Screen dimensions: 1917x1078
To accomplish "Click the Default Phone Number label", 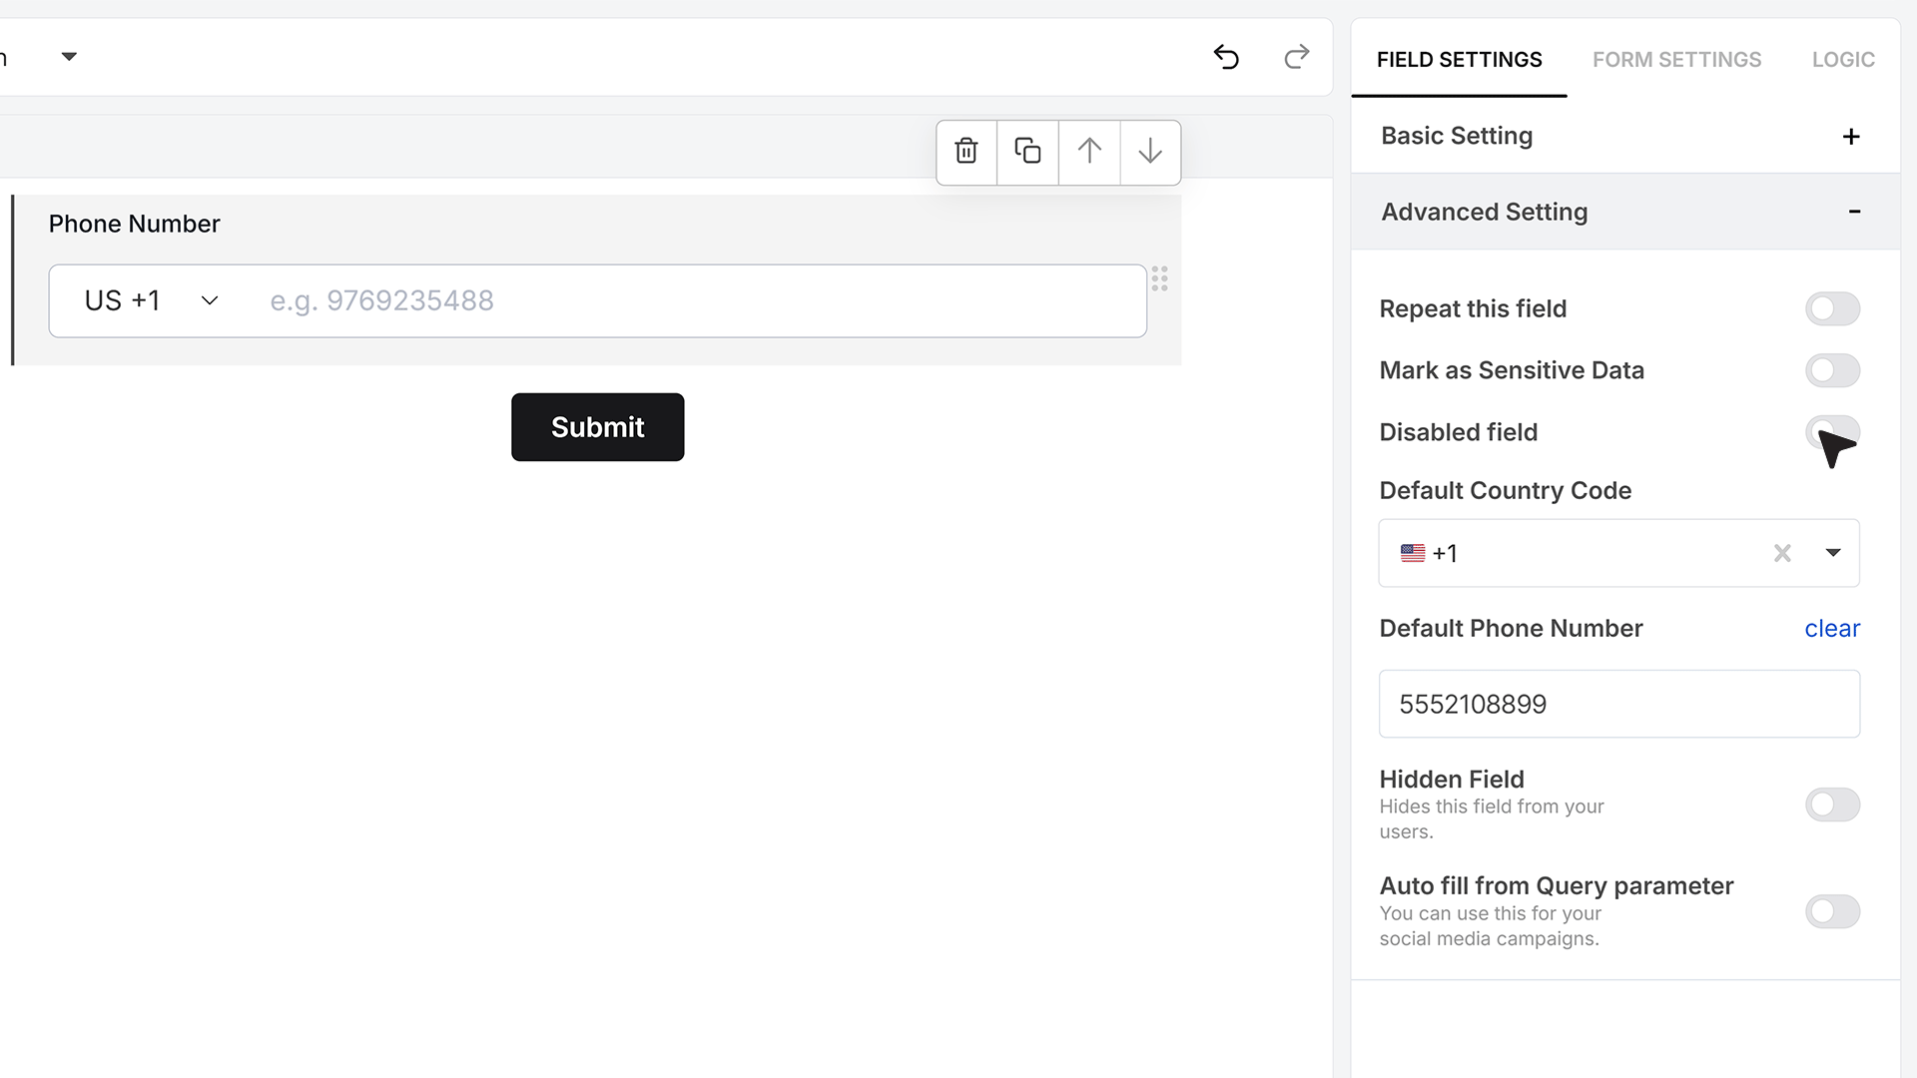I will [1511, 629].
